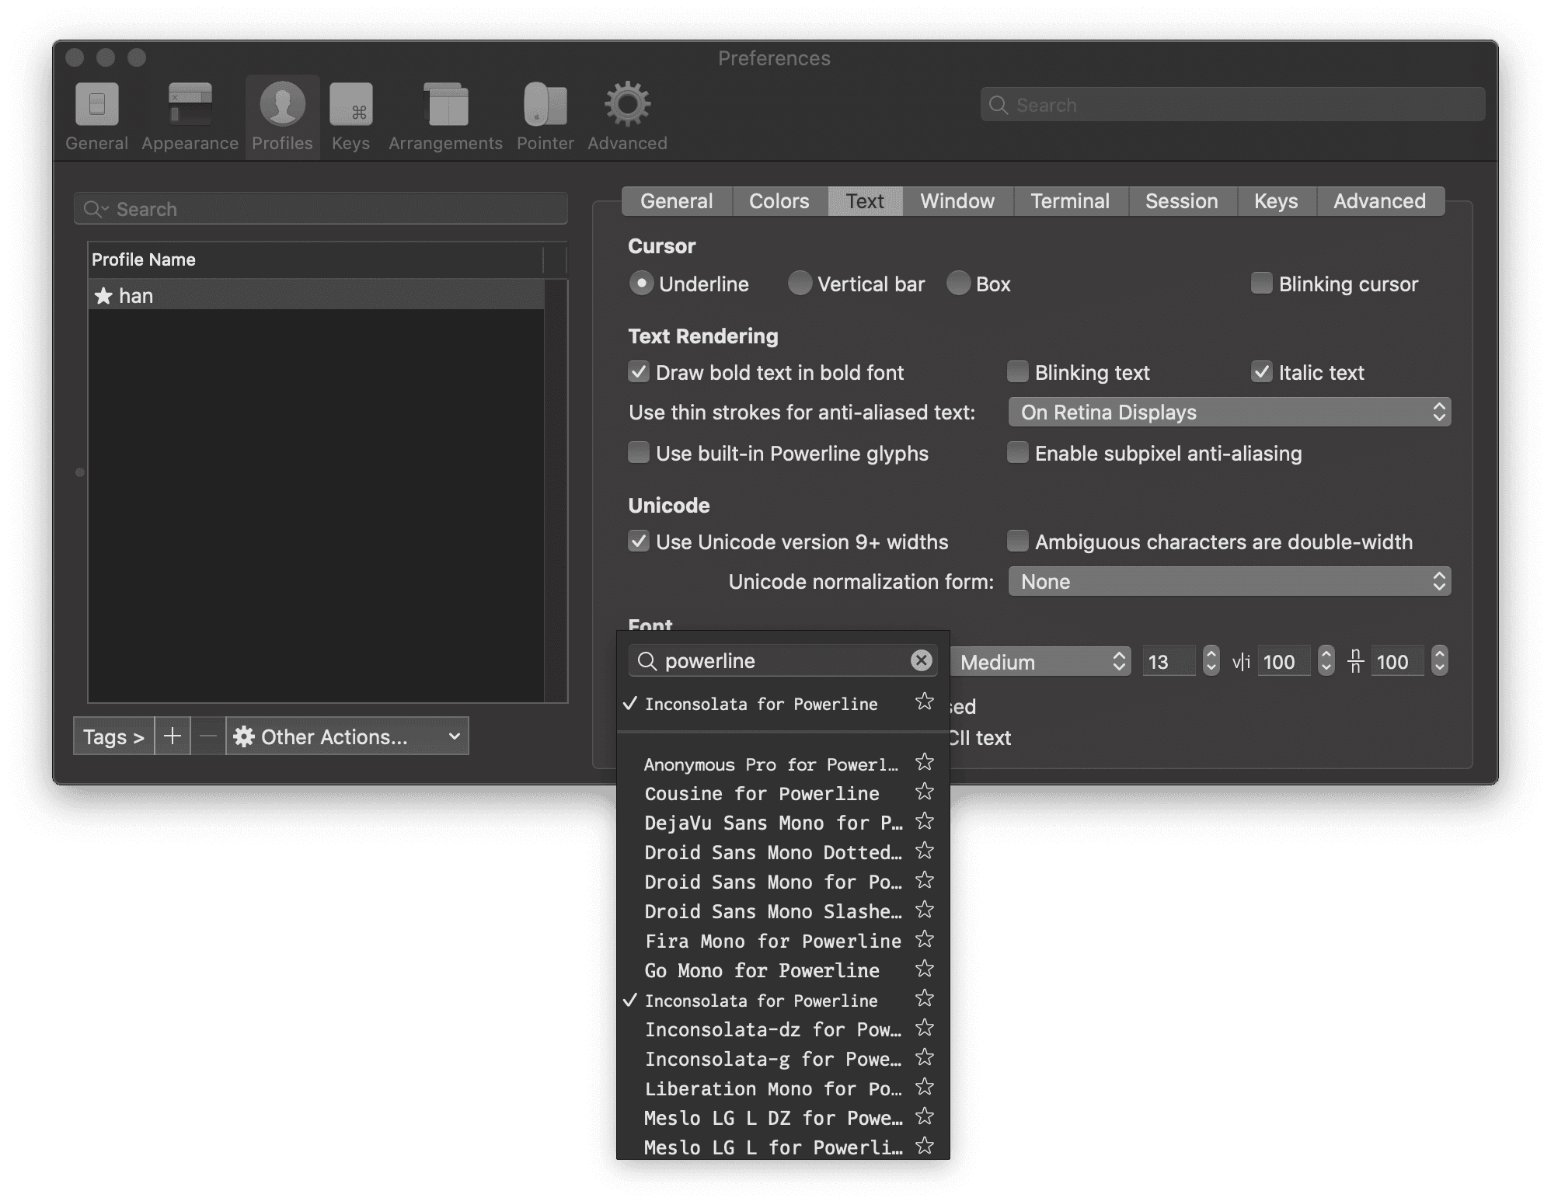Click the Preferences Search field at top right
Image resolution: width=1551 pixels, height=1201 pixels.
(x=1232, y=104)
